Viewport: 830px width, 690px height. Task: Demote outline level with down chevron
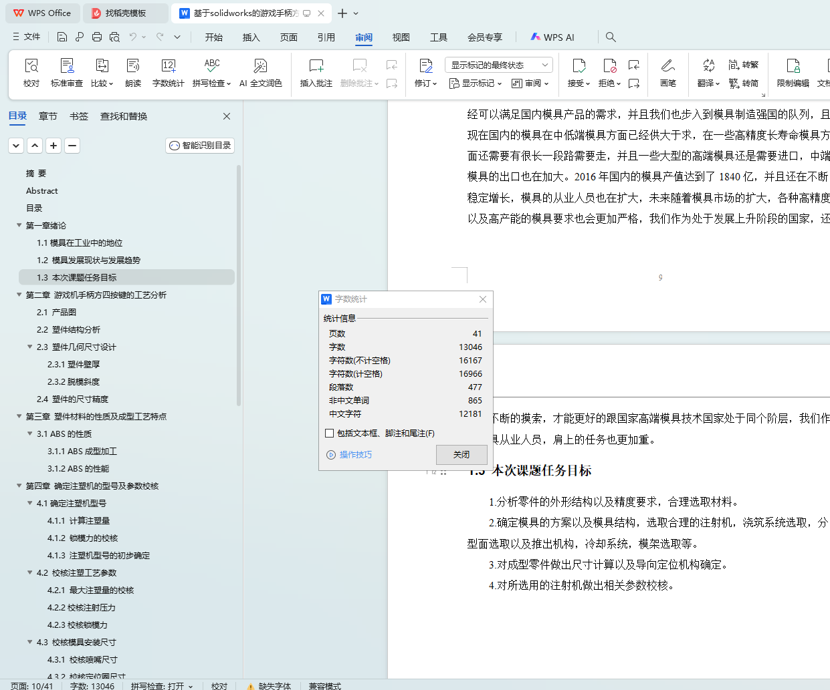pos(16,145)
